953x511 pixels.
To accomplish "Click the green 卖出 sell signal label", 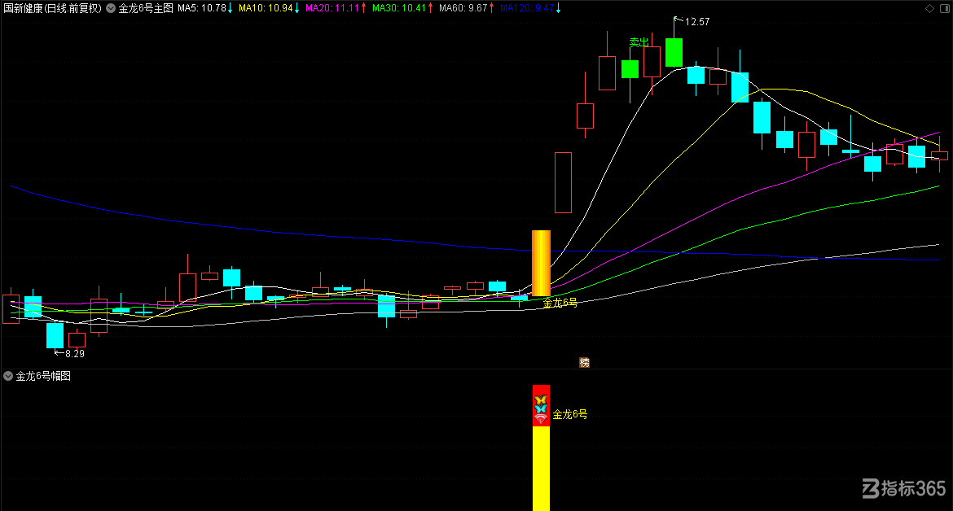I will [x=639, y=42].
